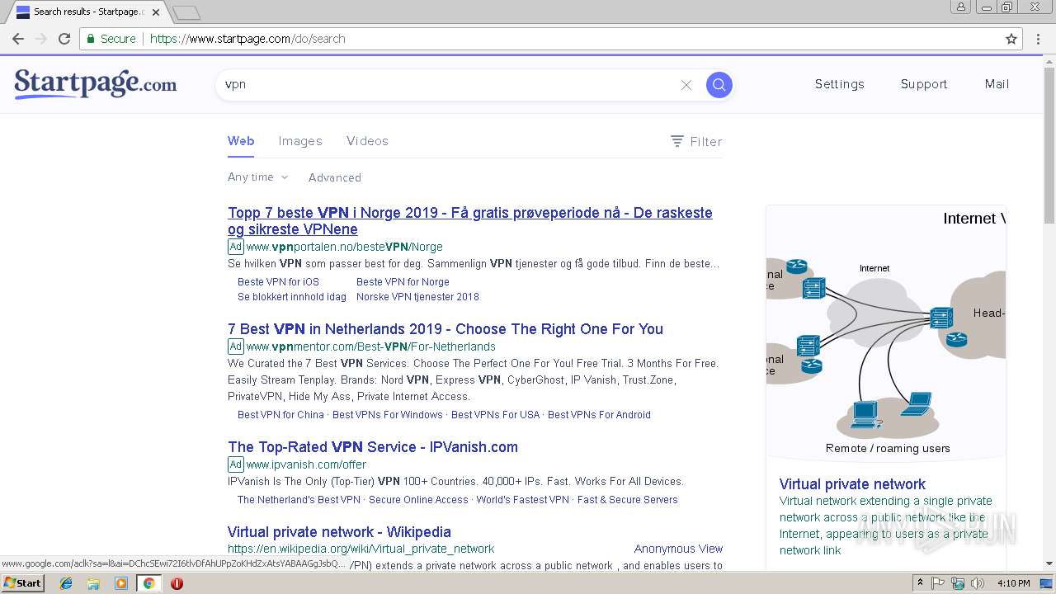The height and width of the screenshot is (594, 1056).
Task: Click Best VPNs For Android sublink
Action: pos(599,415)
